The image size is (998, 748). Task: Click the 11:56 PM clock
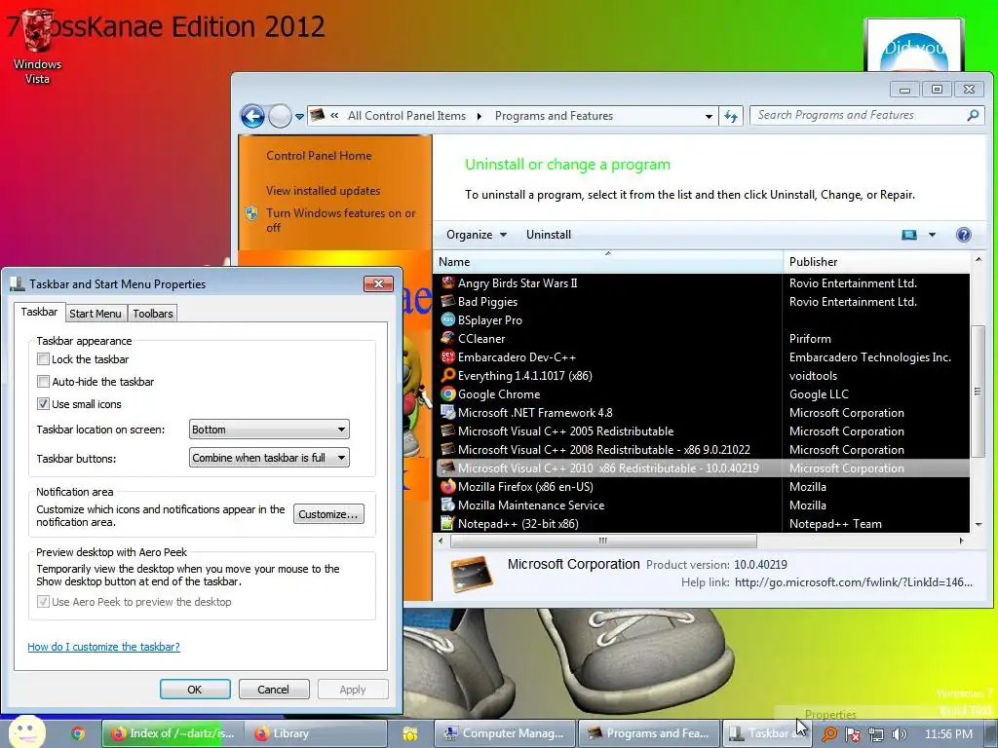948,734
